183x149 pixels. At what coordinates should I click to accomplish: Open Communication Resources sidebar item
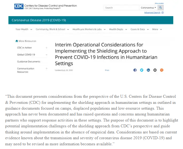point(26,70)
